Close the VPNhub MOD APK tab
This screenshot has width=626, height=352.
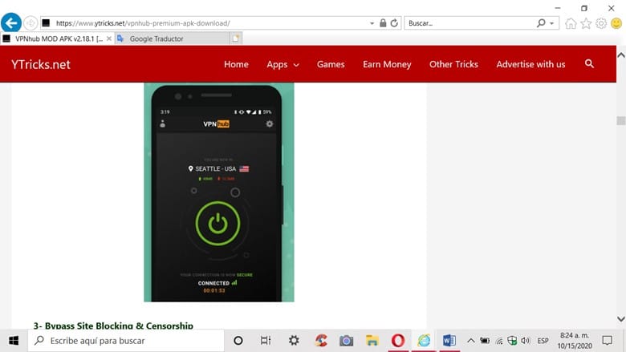pos(109,38)
